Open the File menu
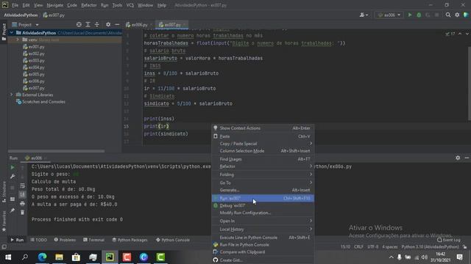The image size is (471, 264). point(15,5)
